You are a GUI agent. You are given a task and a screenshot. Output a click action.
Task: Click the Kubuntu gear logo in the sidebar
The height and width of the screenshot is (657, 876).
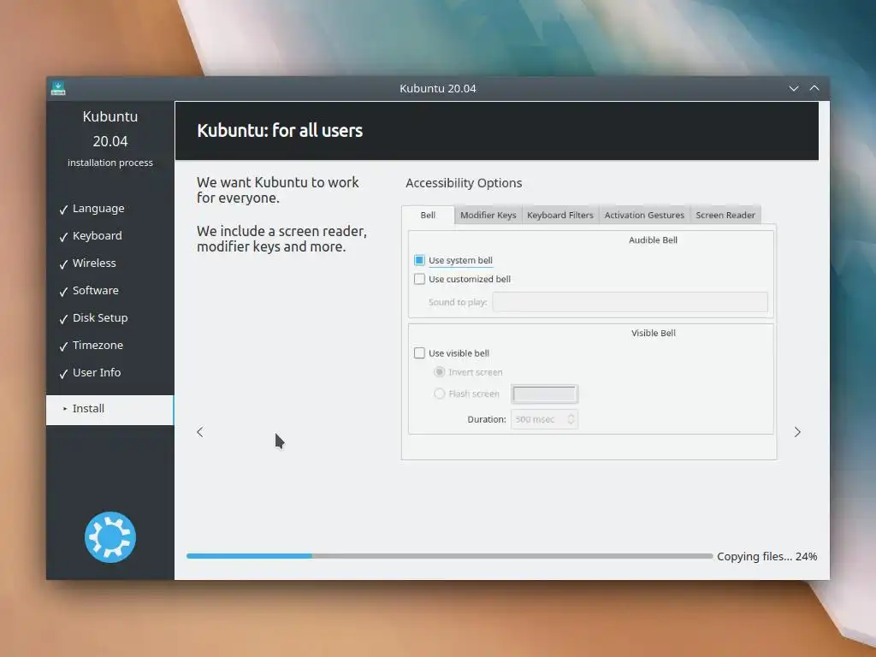click(x=110, y=537)
